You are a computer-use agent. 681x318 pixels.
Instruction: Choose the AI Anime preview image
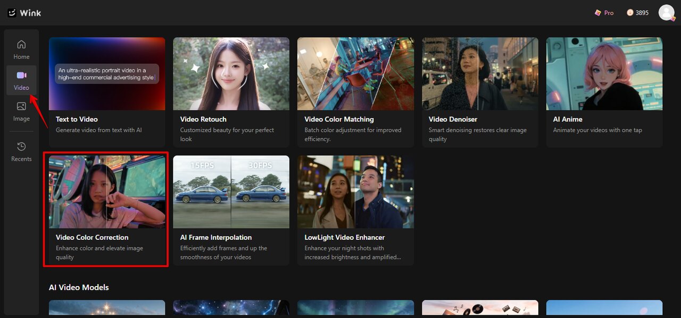click(x=604, y=73)
